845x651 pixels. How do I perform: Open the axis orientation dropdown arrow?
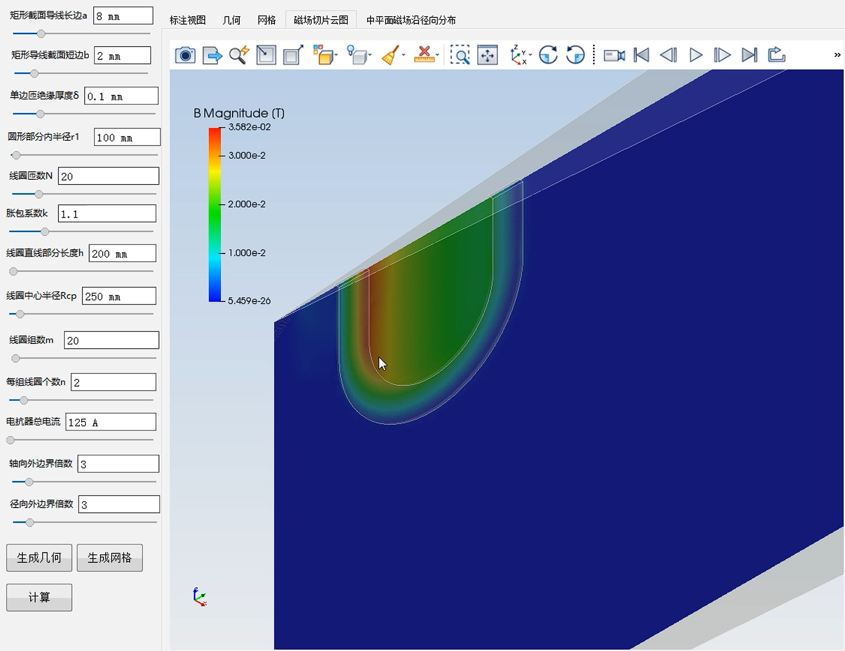(530, 55)
